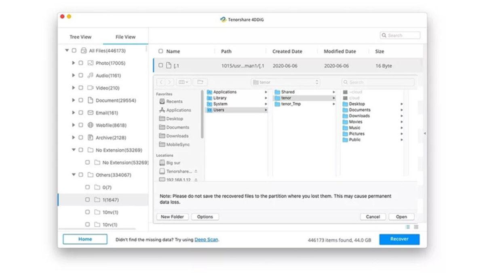Image resolution: width=485 pixels, height=273 pixels.
Task: Switch to the Tree View tab
Action: point(80,37)
